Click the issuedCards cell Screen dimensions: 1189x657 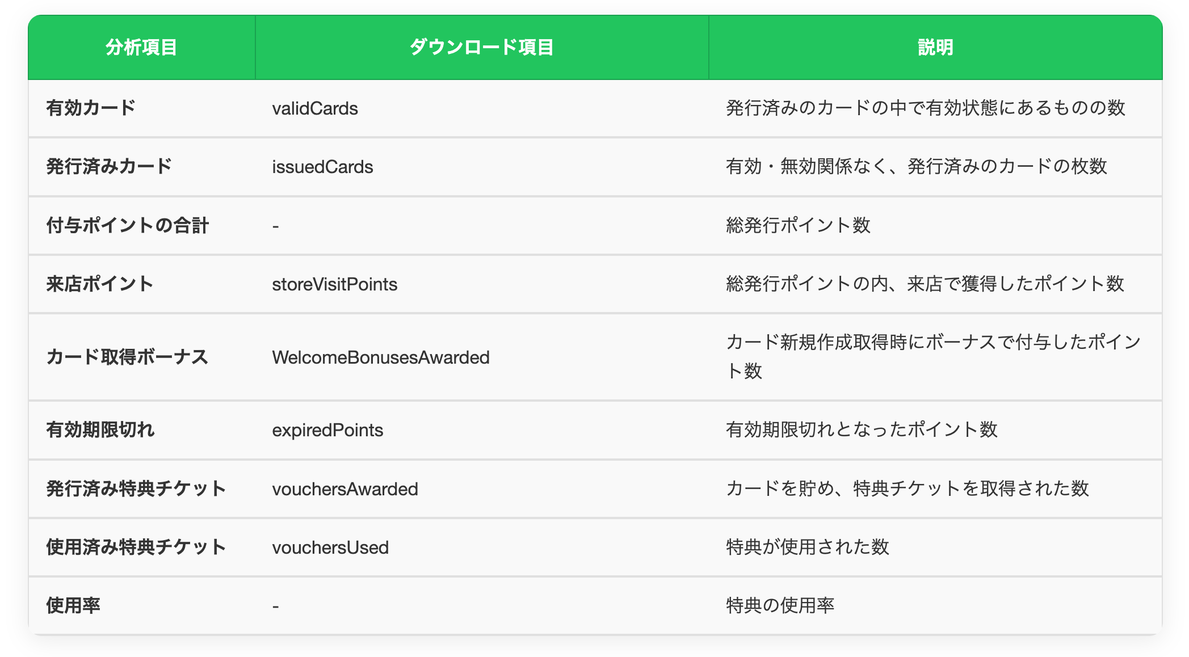pos(322,167)
